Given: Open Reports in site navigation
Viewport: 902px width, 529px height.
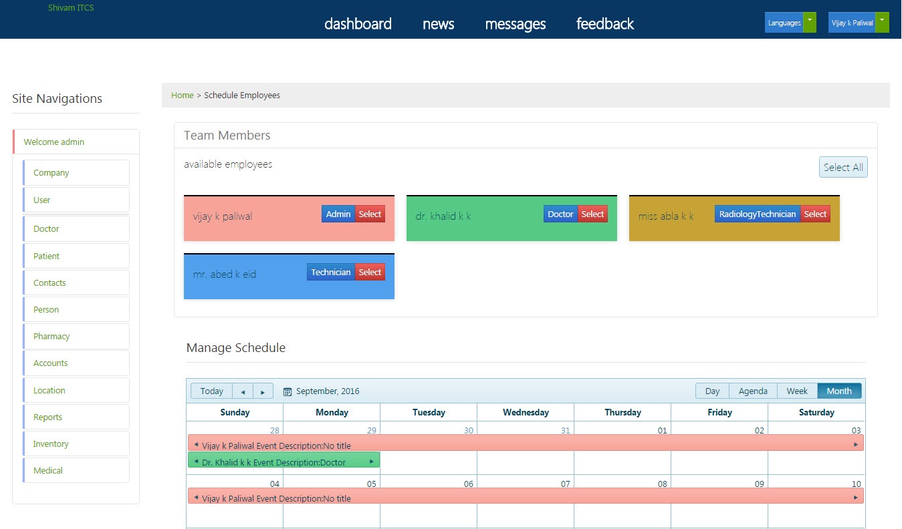Looking at the screenshot, I should (x=76, y=417).
